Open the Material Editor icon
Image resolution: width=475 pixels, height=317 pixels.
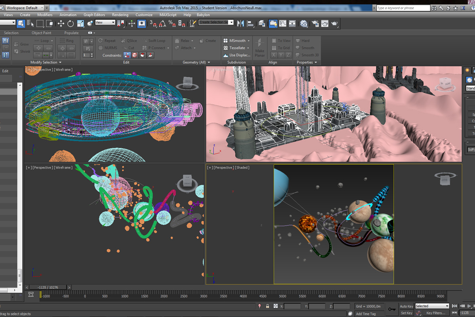point(304,24)
